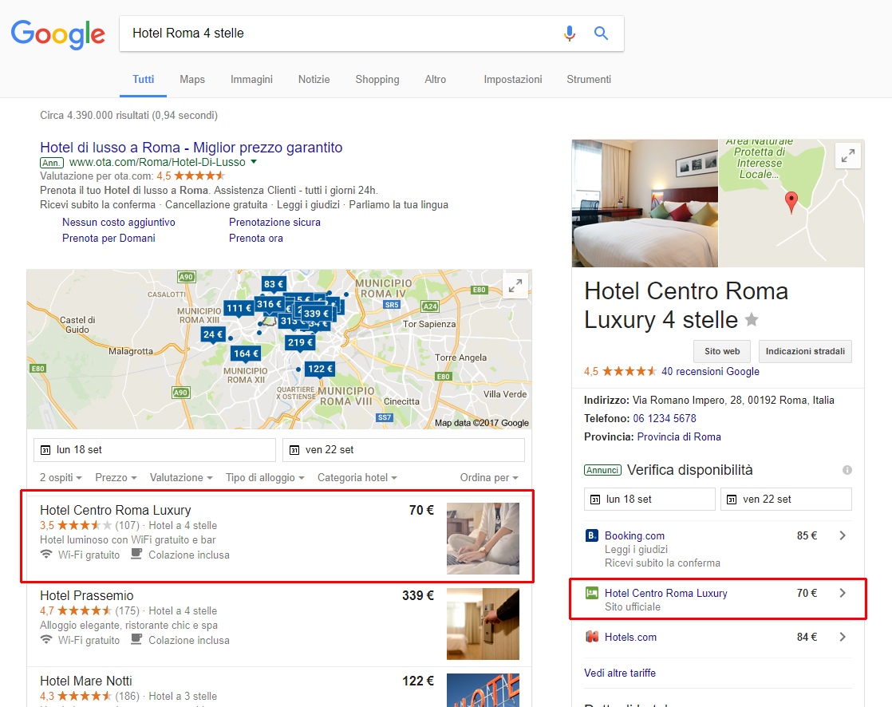
Task: Click the 219 € map price marker
Action: [x=300, y=342]
